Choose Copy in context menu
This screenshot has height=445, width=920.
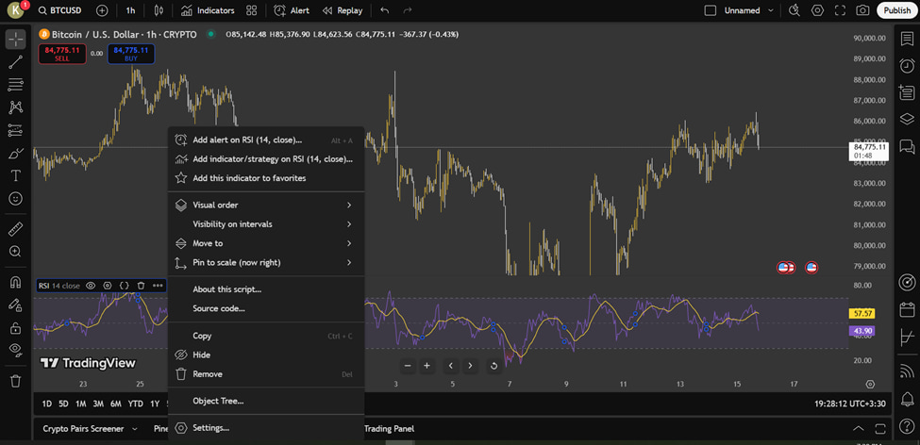pyautogui.click(x=266, y=336)
